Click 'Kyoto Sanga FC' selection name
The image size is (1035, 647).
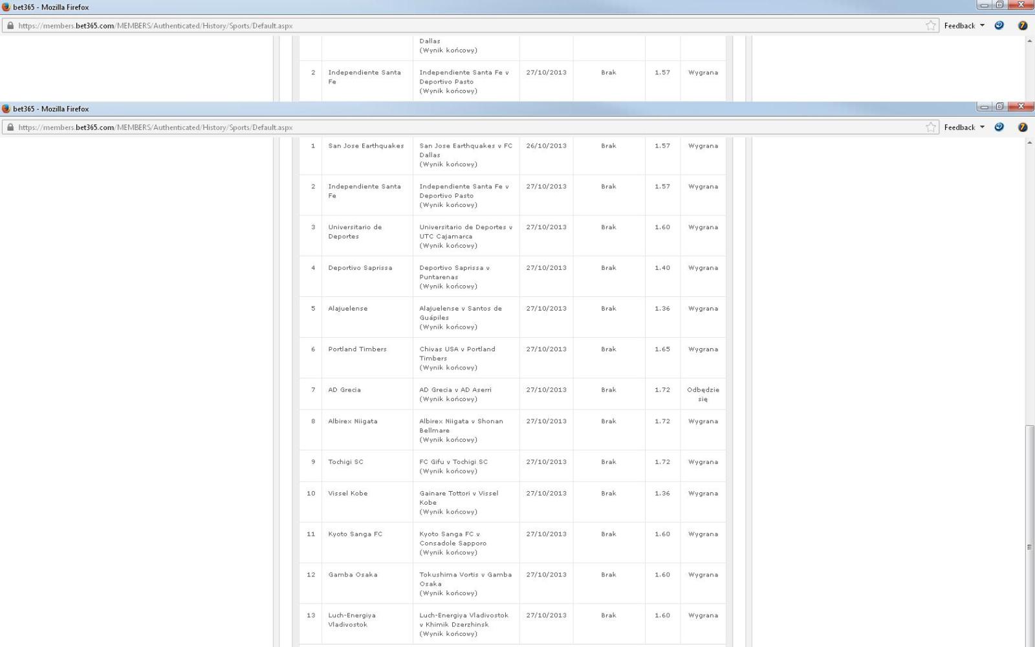pos(355,534)
